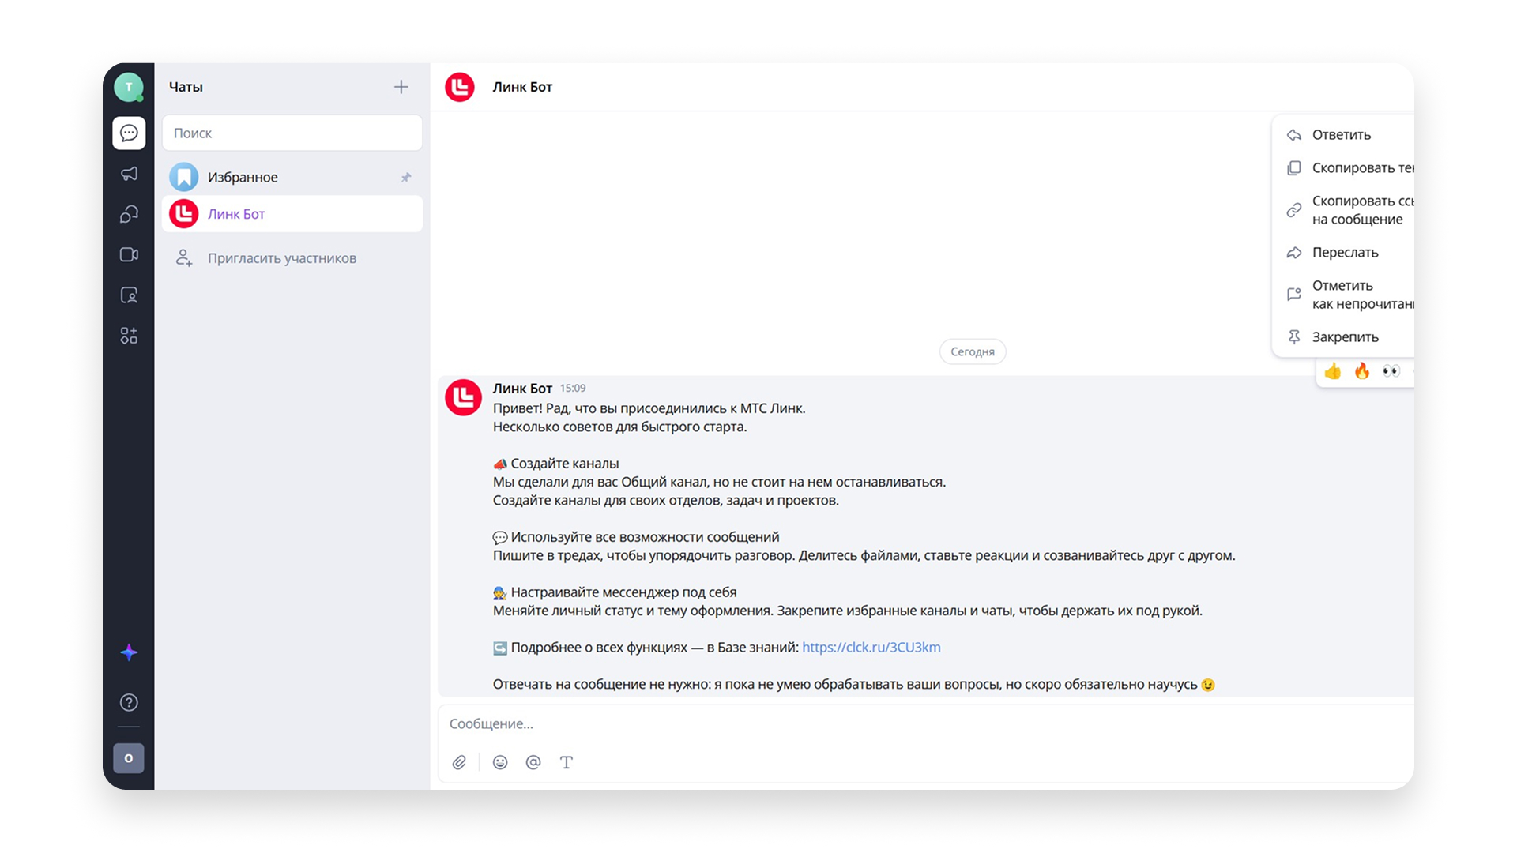Open the Chats section in sidebar
The width and height of the screenshot is (1517, 853).
(129, 133)
